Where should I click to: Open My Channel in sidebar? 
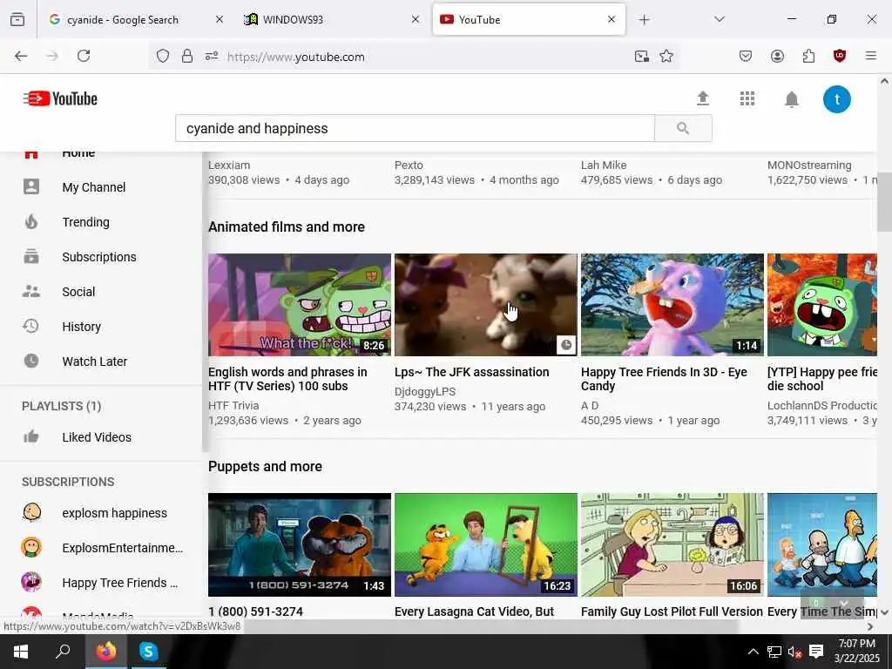(94, 187)
